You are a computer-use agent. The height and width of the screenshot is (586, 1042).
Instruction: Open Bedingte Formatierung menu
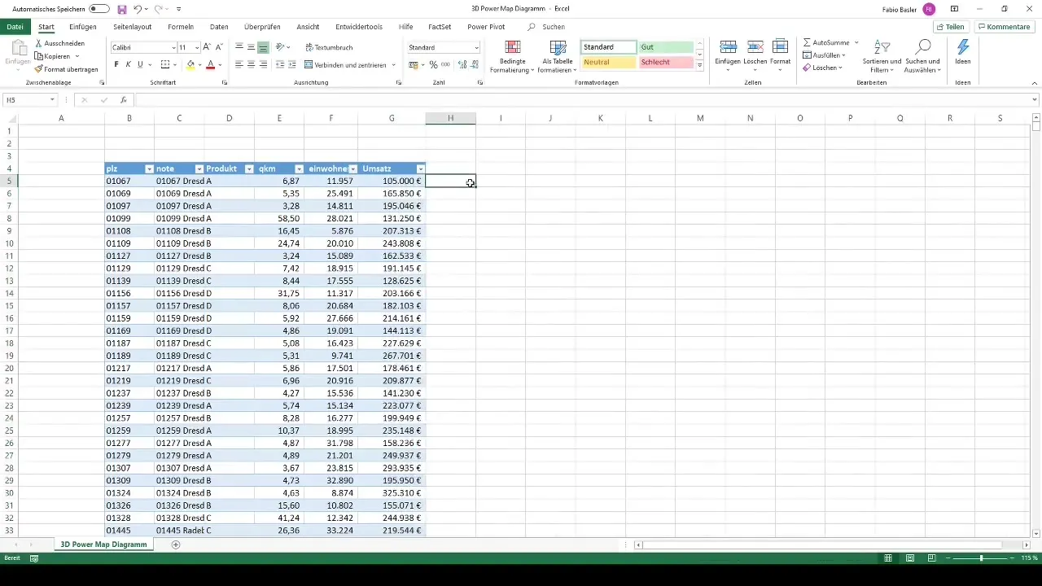pyautogui.click(x=513, y=56)
